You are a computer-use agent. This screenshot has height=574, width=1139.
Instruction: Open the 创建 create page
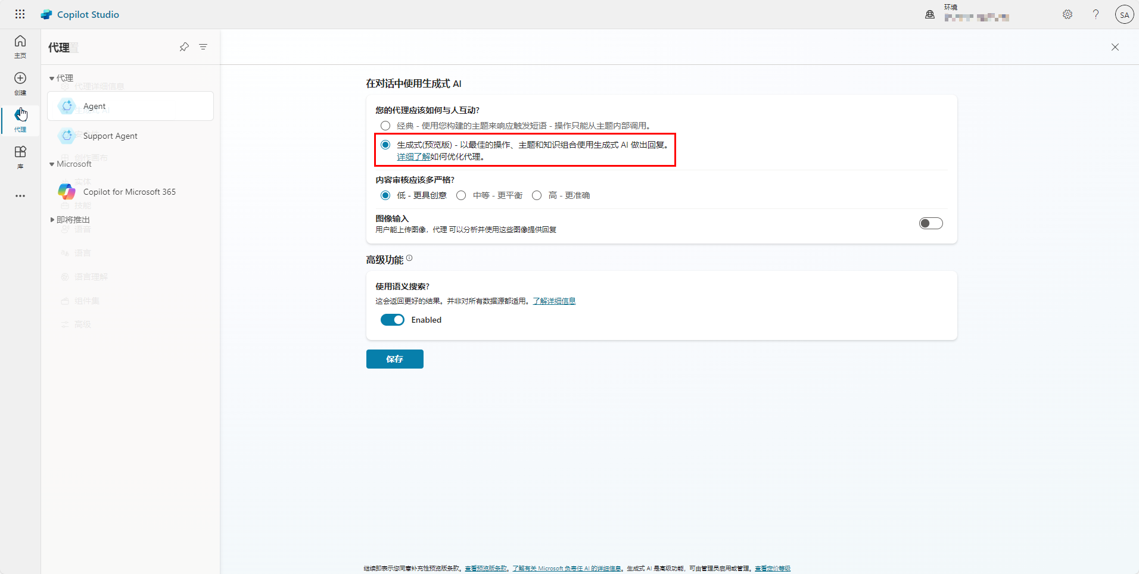pos(20,83)
